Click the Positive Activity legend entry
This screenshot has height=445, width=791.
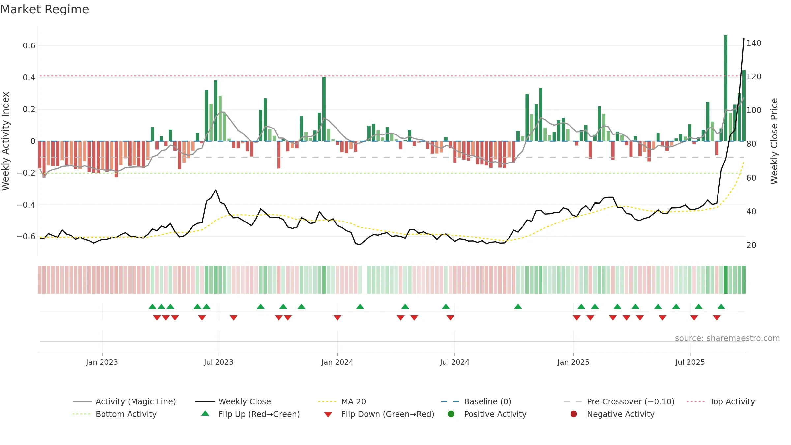tap(487, 414)
